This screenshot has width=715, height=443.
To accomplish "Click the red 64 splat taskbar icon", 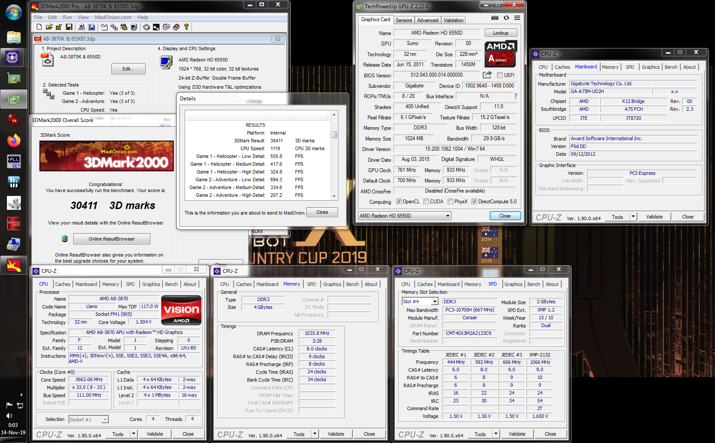I will click(x=13, y=120).
